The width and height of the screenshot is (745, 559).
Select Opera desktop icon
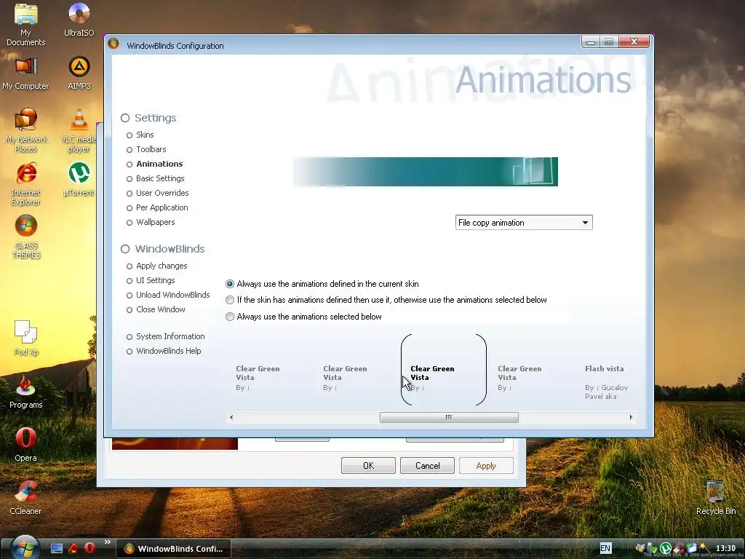tap(25, 445)
